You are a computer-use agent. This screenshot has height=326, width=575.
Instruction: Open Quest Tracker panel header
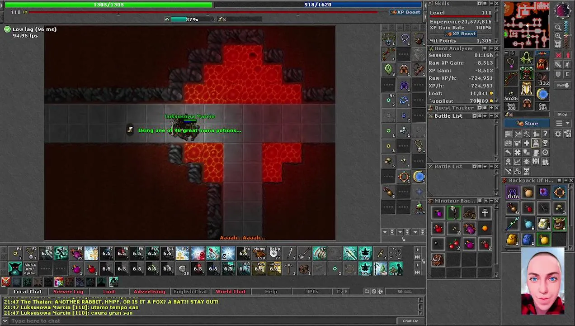point(454,108)
